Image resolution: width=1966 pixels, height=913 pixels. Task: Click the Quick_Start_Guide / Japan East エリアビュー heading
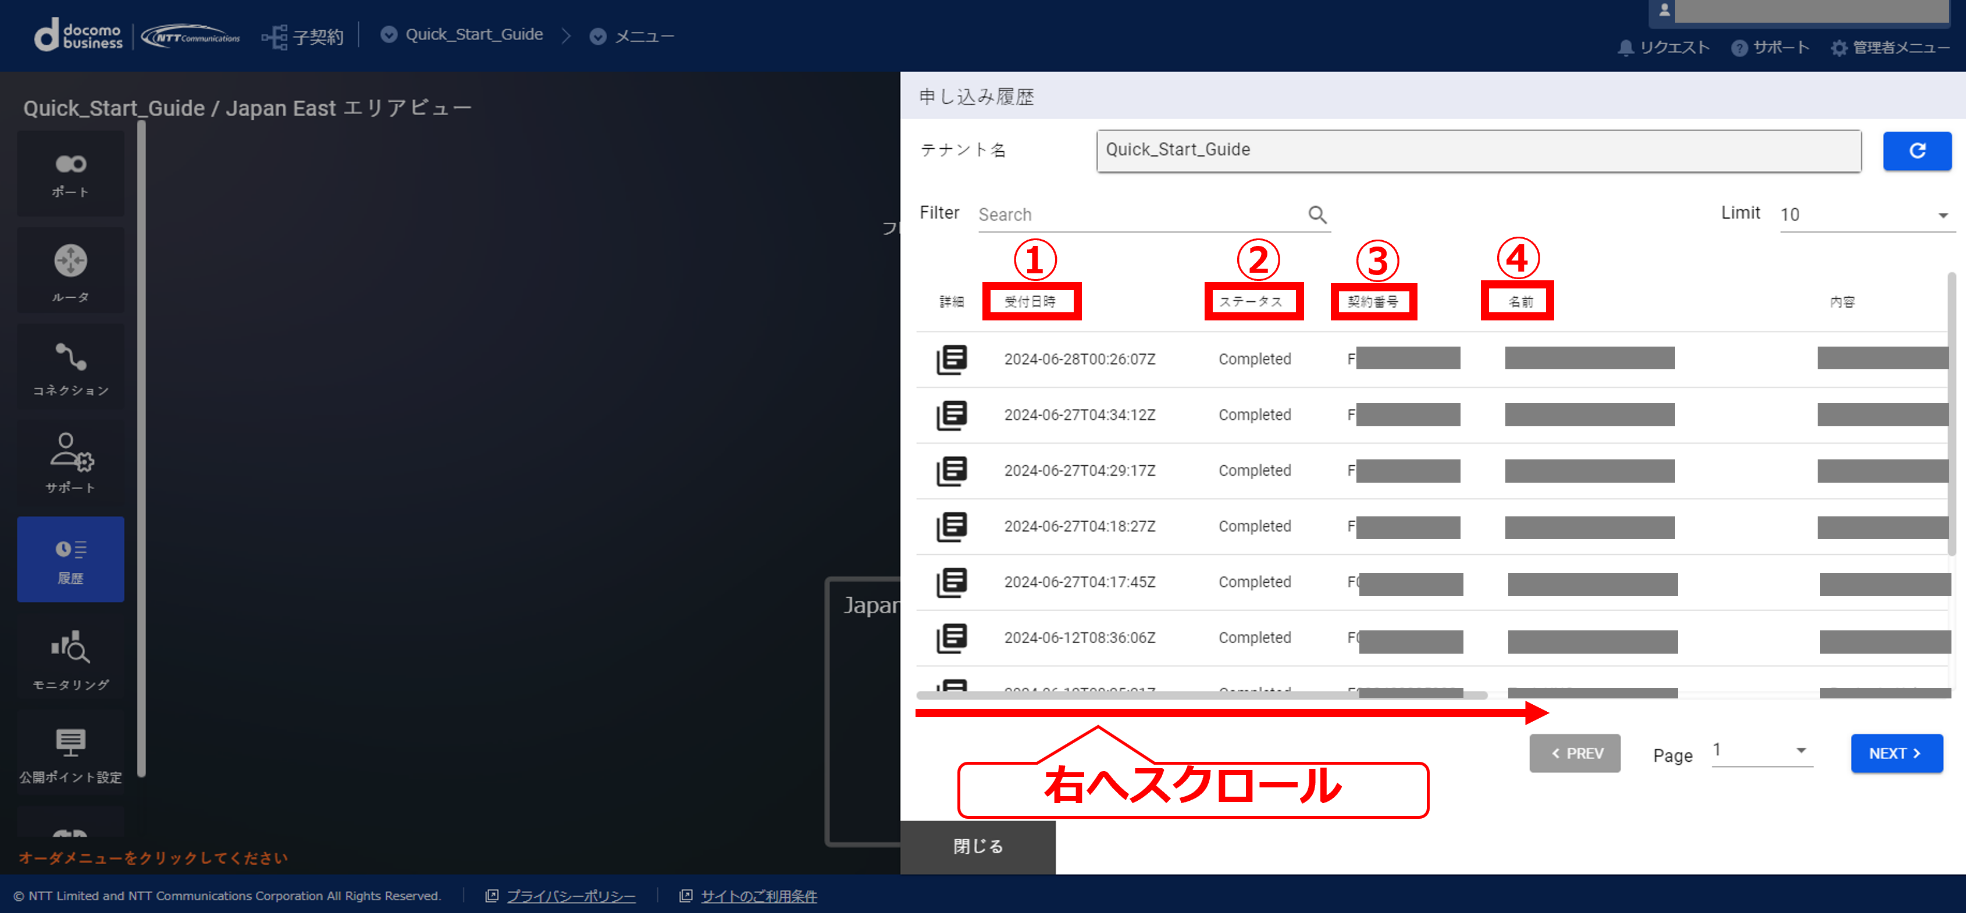tap(247, 108)
